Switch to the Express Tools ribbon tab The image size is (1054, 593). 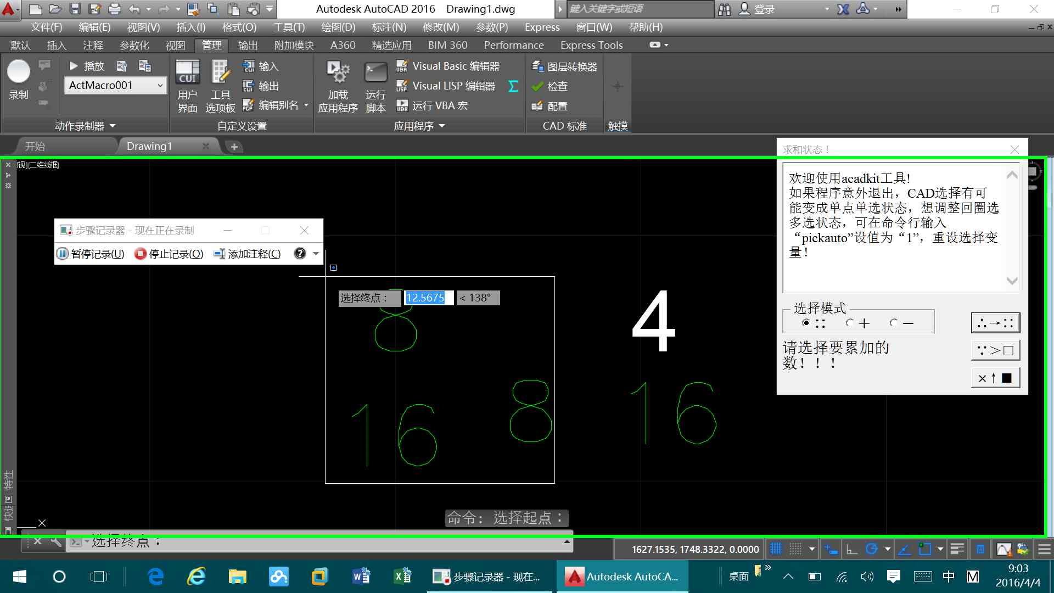(x=591, y=45)
